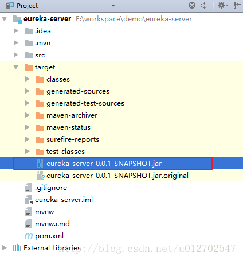The image size is (243, 260).
Task: Collapse the eureka-server root node
Action: pos(4,19)
